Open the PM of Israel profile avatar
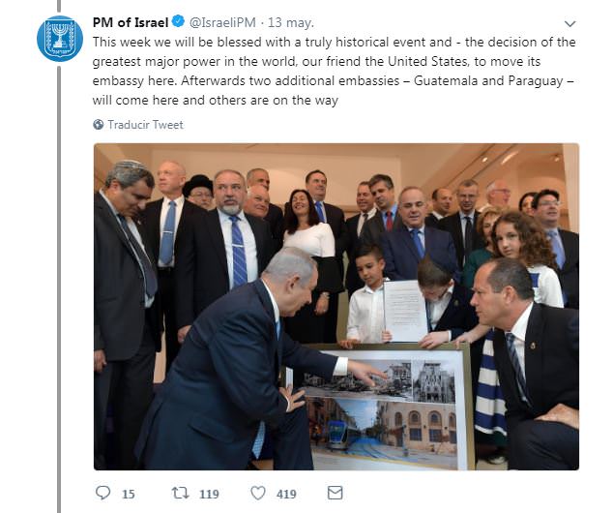Image resolution: width=613 pixels, height=513 pixels. (x=60, y=39)
